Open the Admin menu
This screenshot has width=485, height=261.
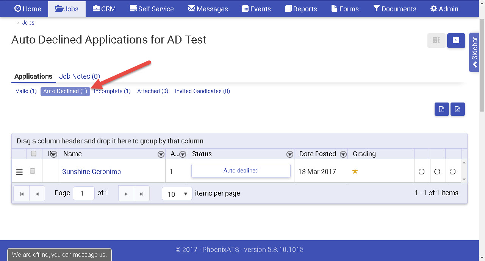tap(444, 9)
